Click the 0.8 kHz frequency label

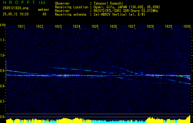coord(2,86)
